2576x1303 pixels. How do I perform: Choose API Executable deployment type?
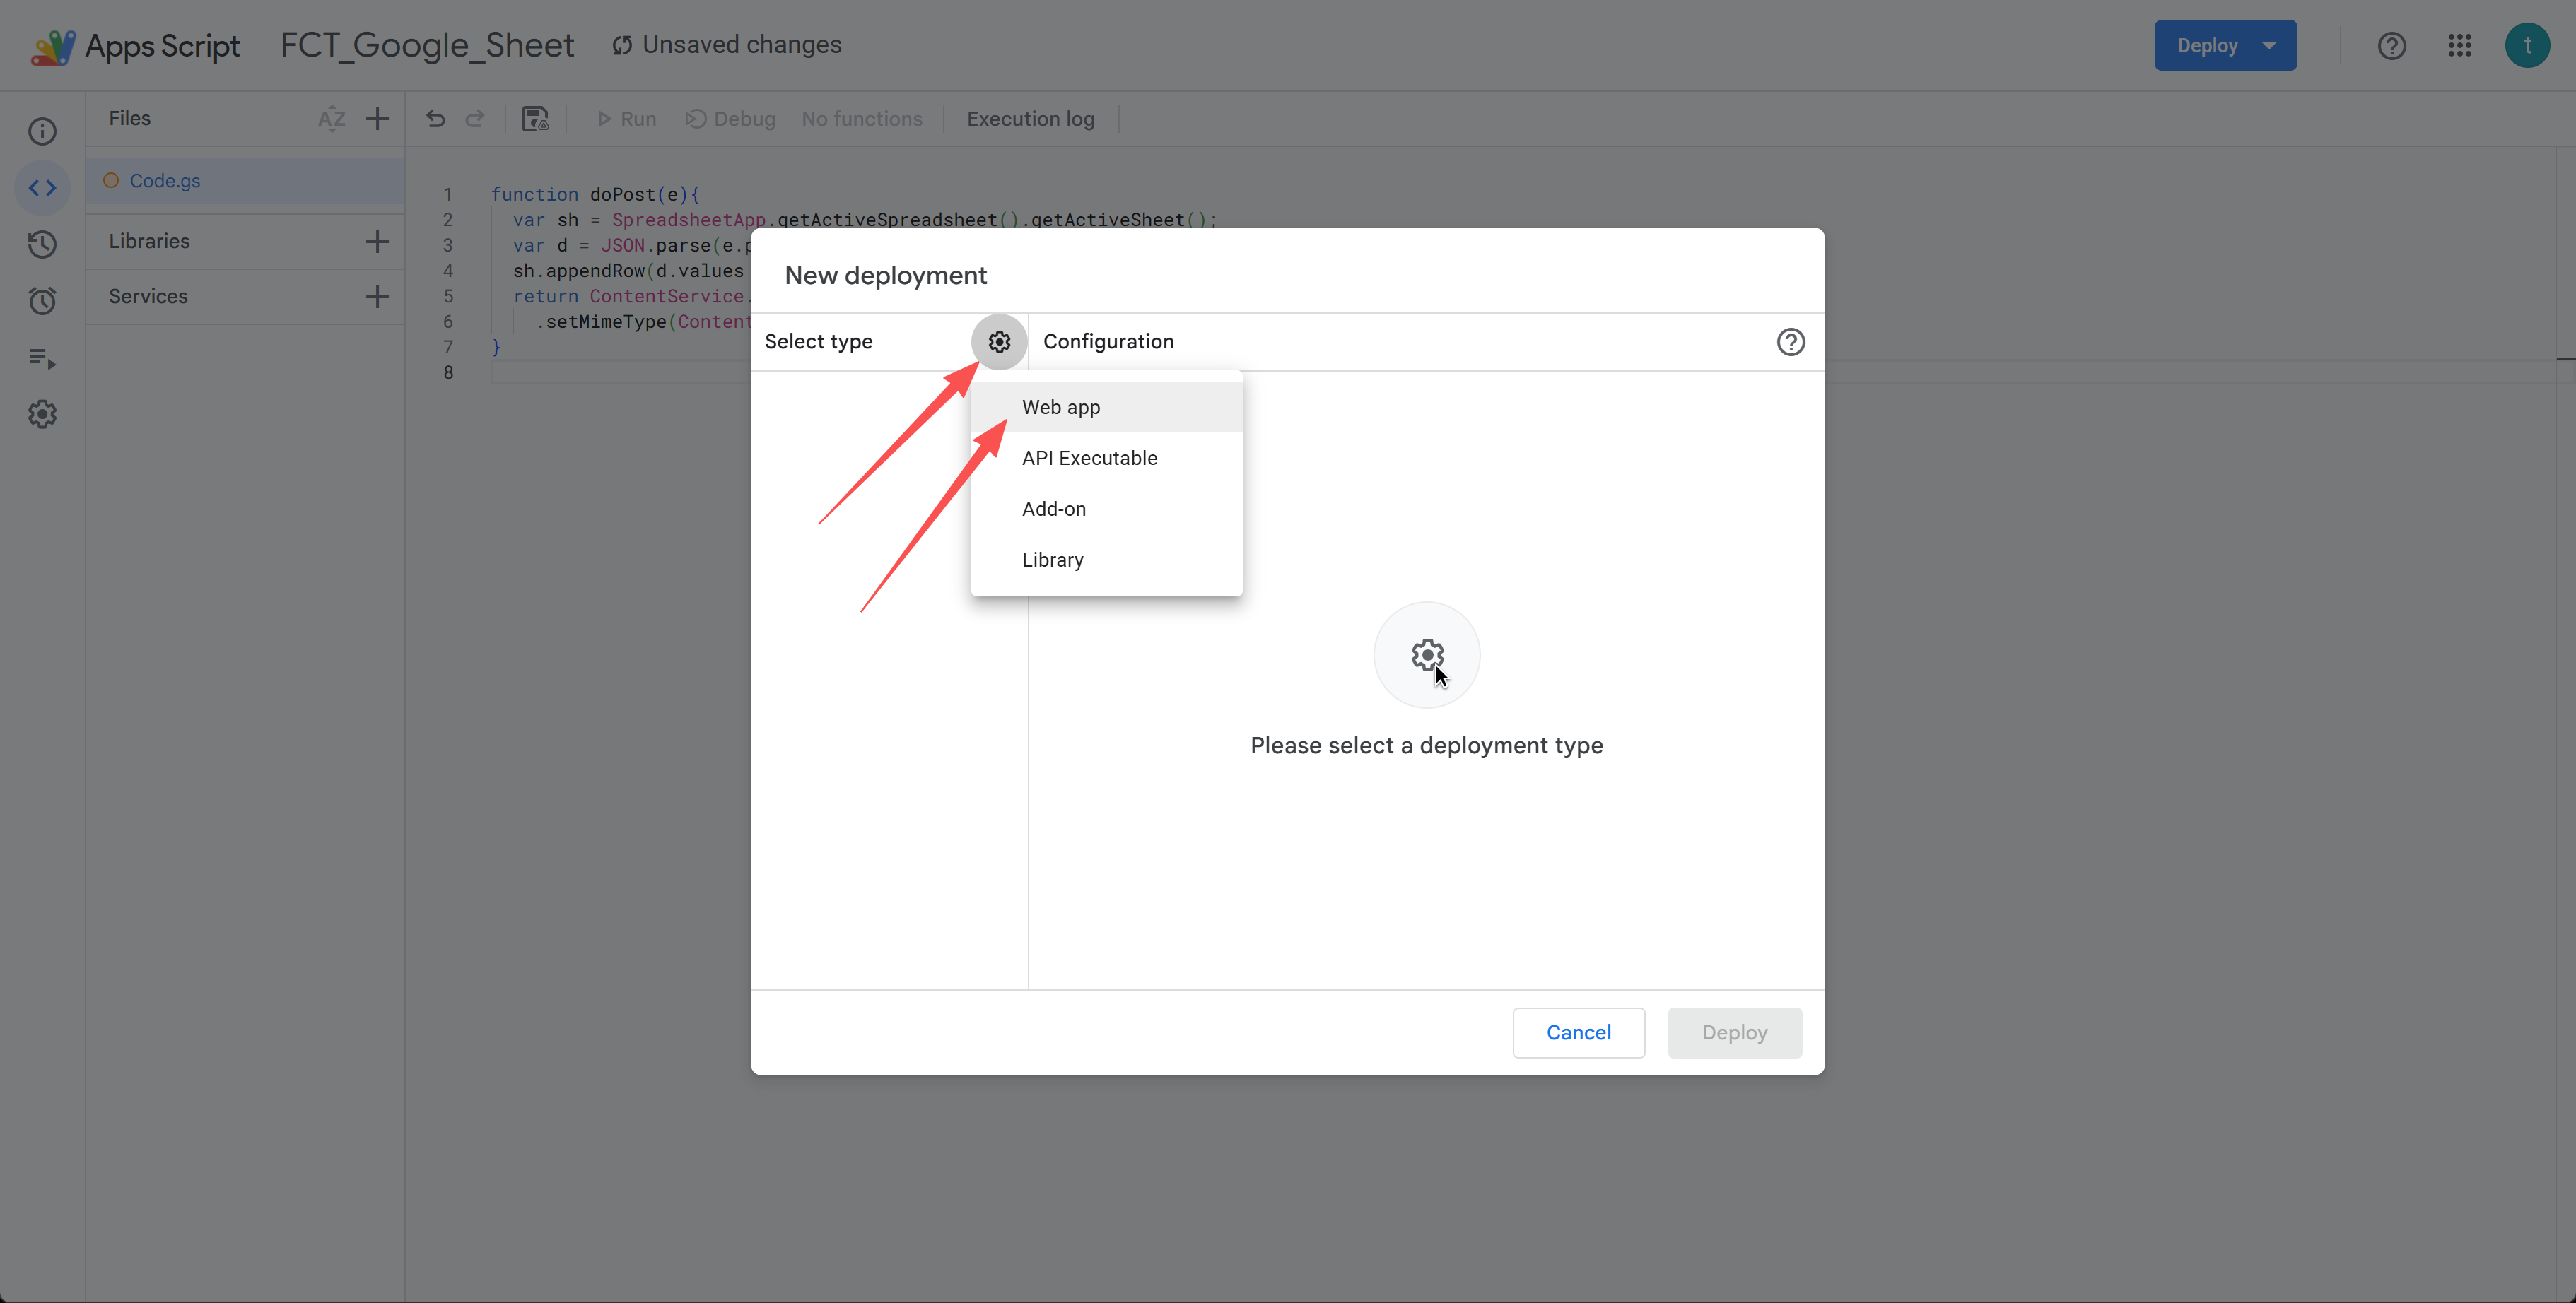coord(1106,458)
